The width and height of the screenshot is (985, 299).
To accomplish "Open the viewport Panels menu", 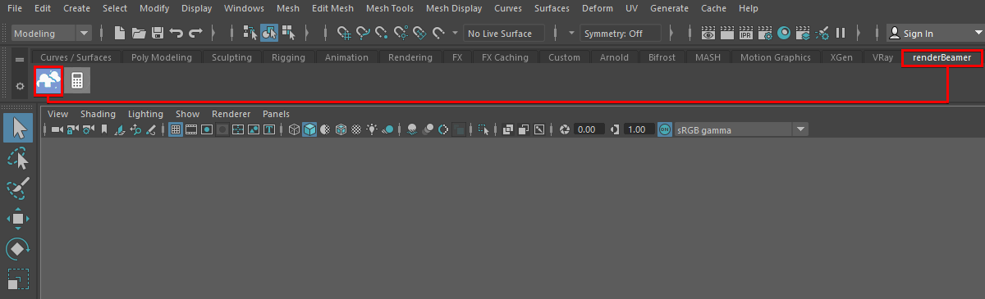I will (276, 114).
